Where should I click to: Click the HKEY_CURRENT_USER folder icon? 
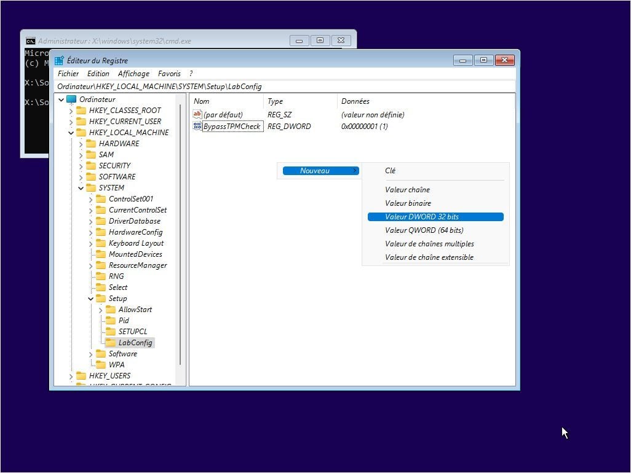pyautogui.click(x=81, y=122)
